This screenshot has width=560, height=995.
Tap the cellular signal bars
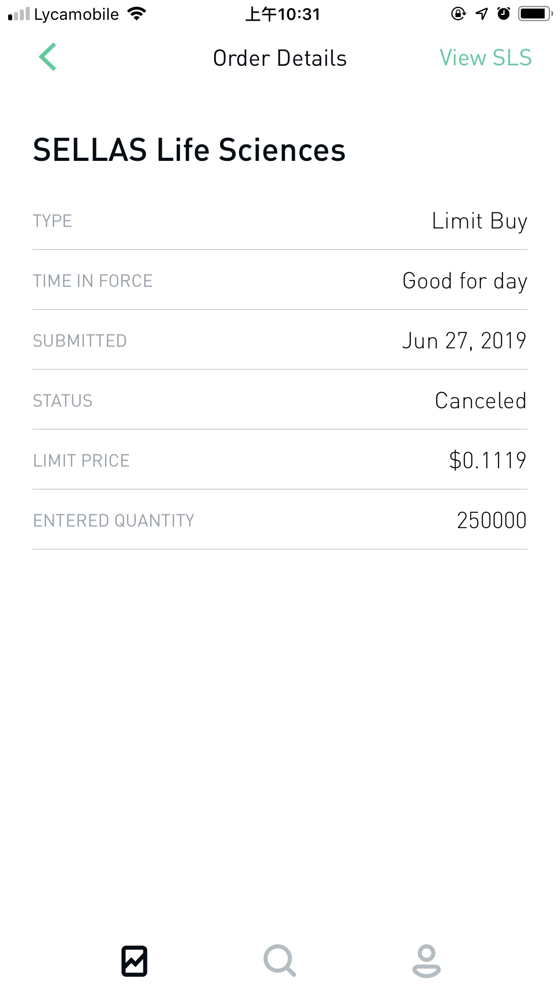pyautogui.click(x=19, y=14)
